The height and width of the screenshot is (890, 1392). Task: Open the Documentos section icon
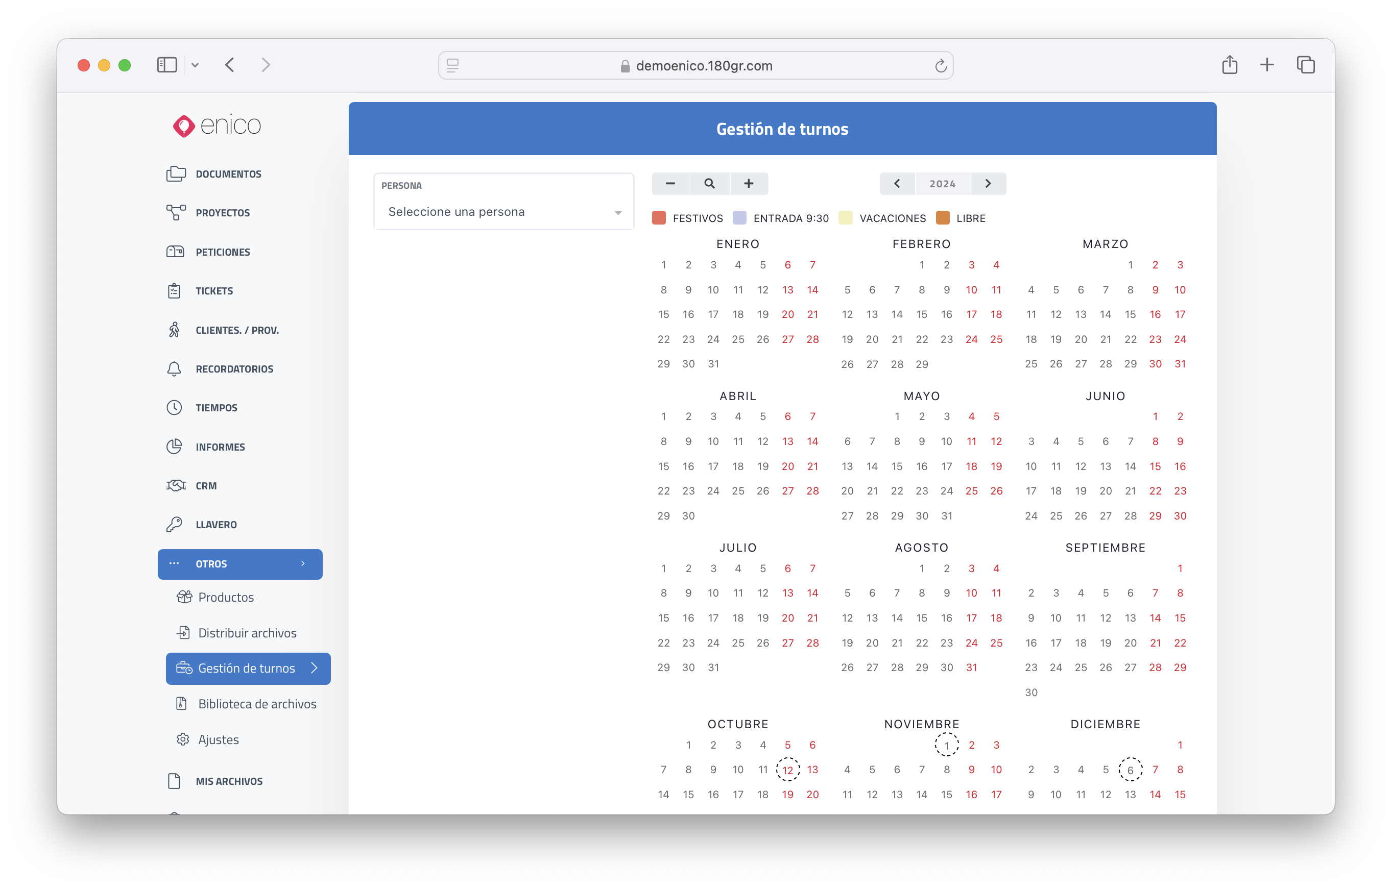click(x=176, y=174)
